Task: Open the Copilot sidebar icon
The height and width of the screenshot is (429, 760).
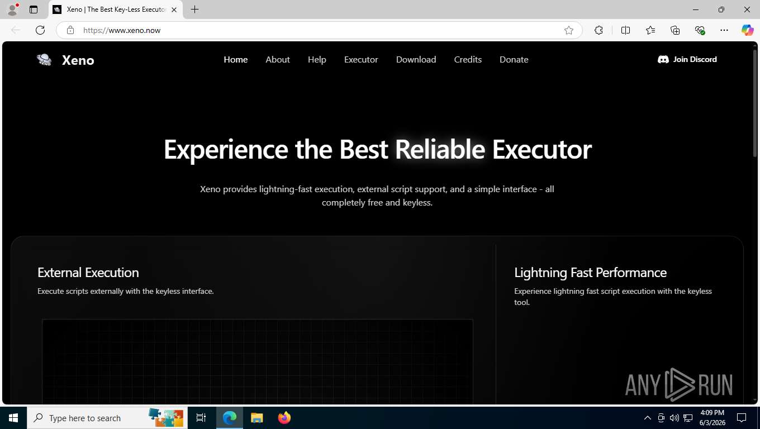Action: [x=747, y=30]
